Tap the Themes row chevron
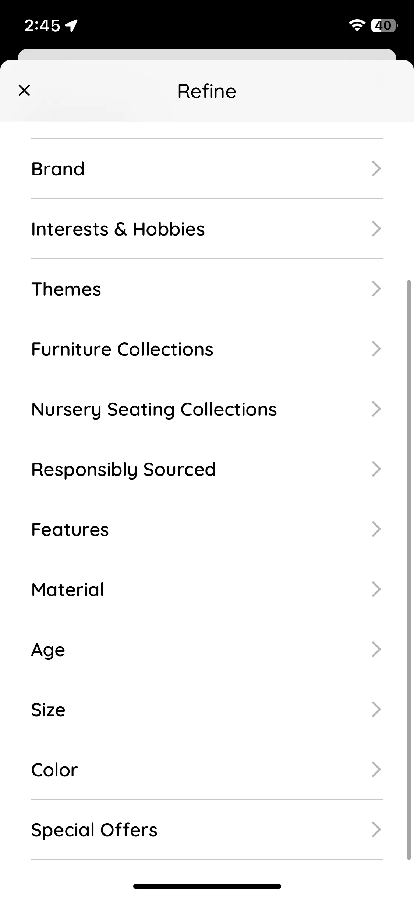 376,289
